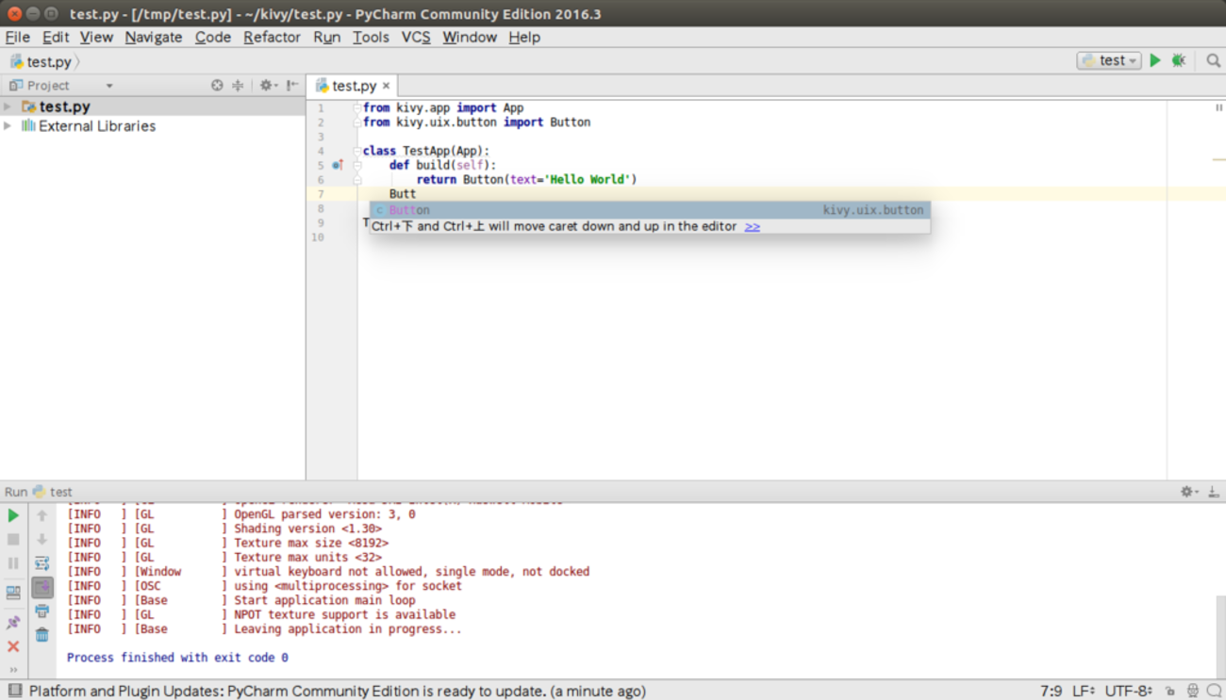
Task: Clear console output with trash icon
Action: (x=42, y=635)
